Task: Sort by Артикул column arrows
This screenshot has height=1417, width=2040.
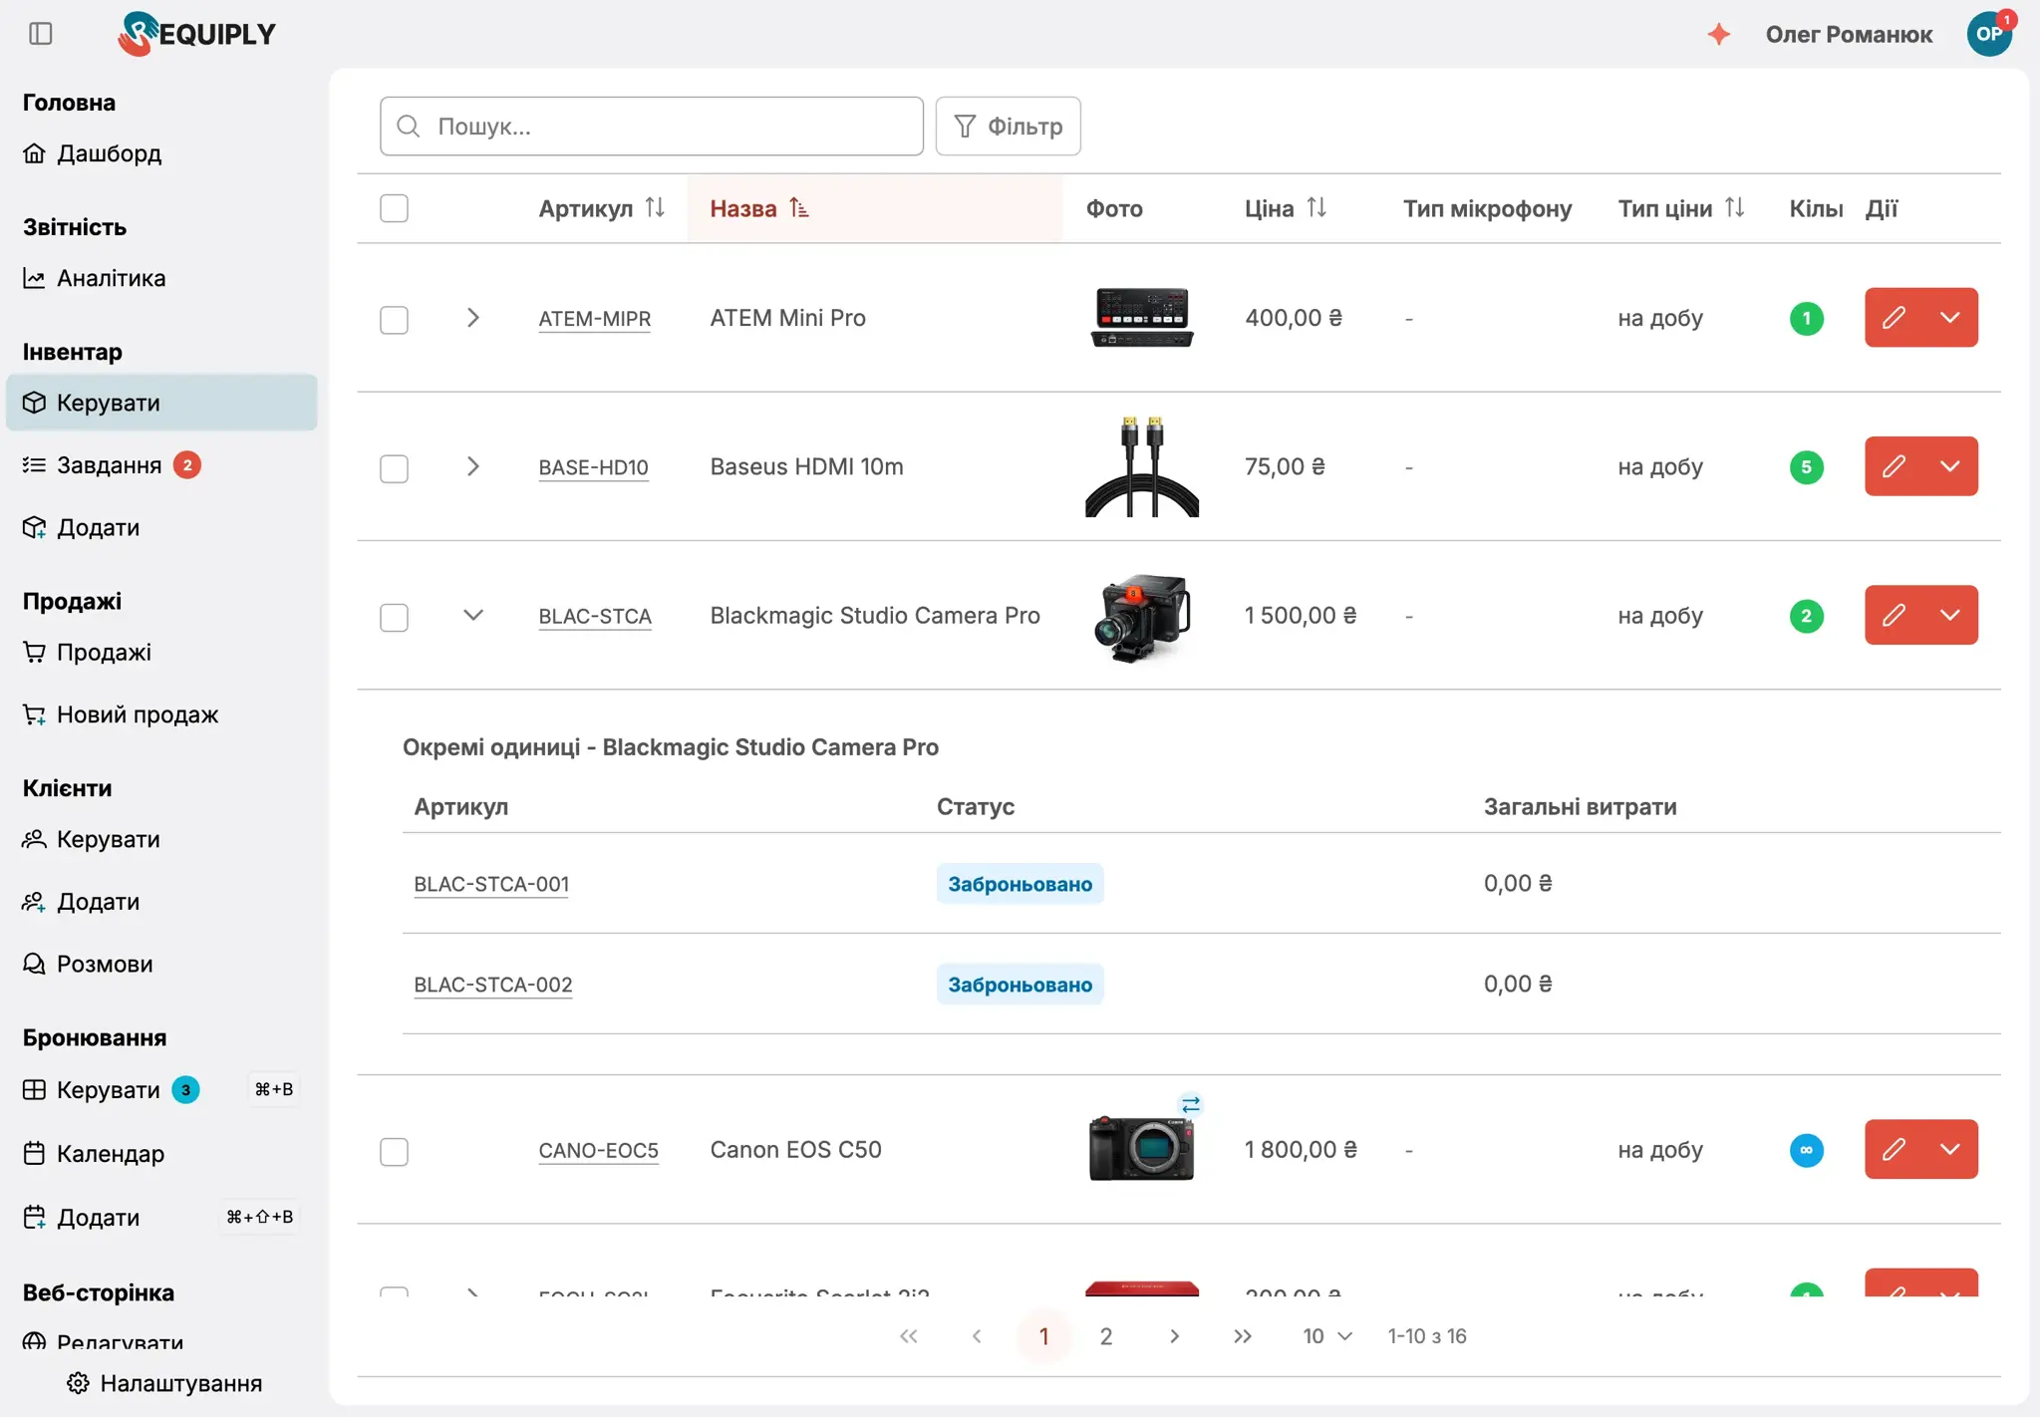Action: point(655,207)
